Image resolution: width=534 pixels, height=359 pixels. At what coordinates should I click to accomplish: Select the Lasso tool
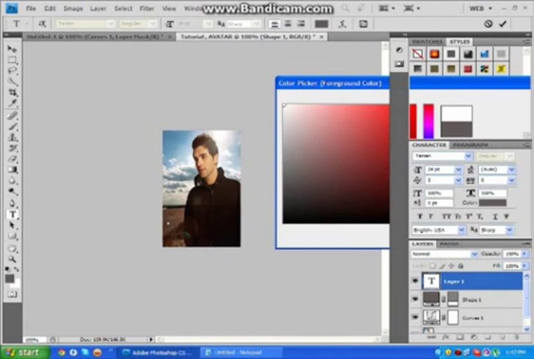click(12, 71)
